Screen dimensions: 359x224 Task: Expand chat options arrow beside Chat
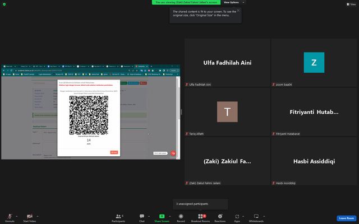149,216
